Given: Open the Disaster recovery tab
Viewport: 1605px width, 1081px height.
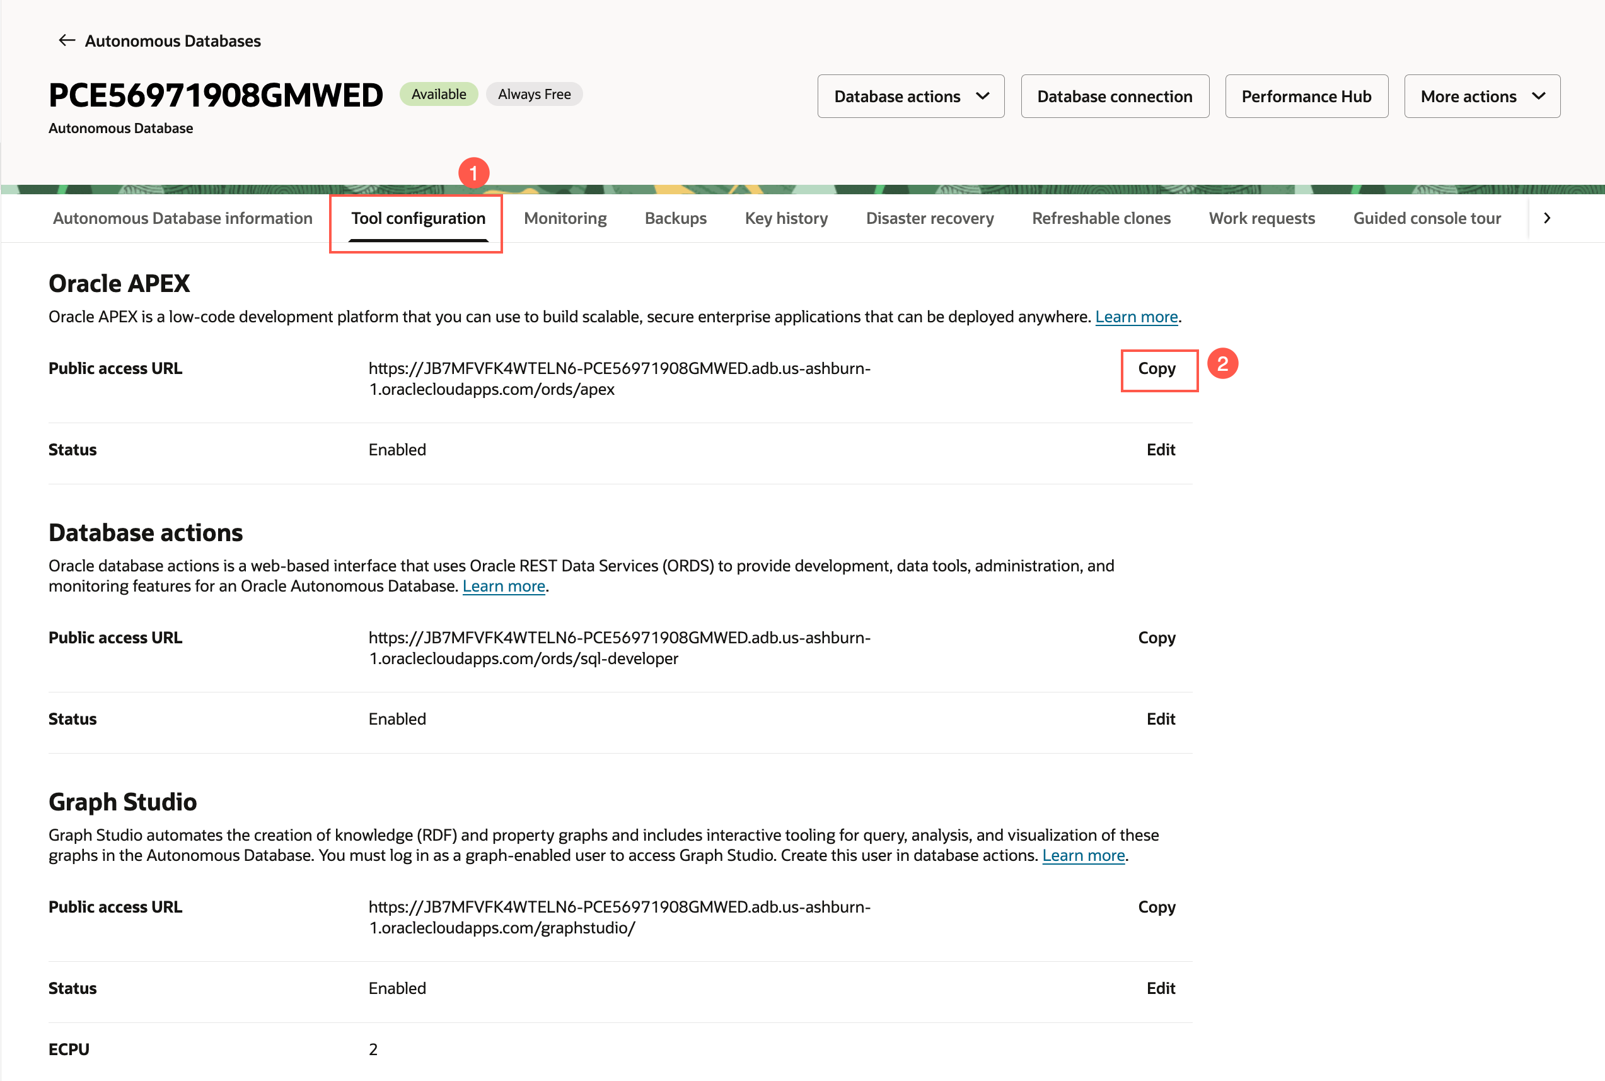Looking at the screenshot, I should click(x=929, y=219).
